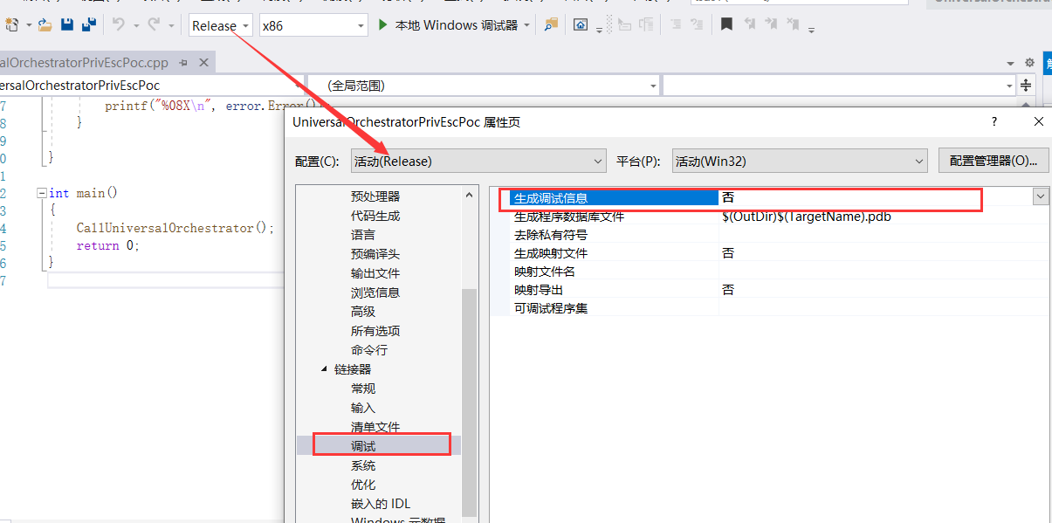Select 常规 under 链接器 in tree
This screenshot has height=523, width=1052.
[x=363, y=389]
